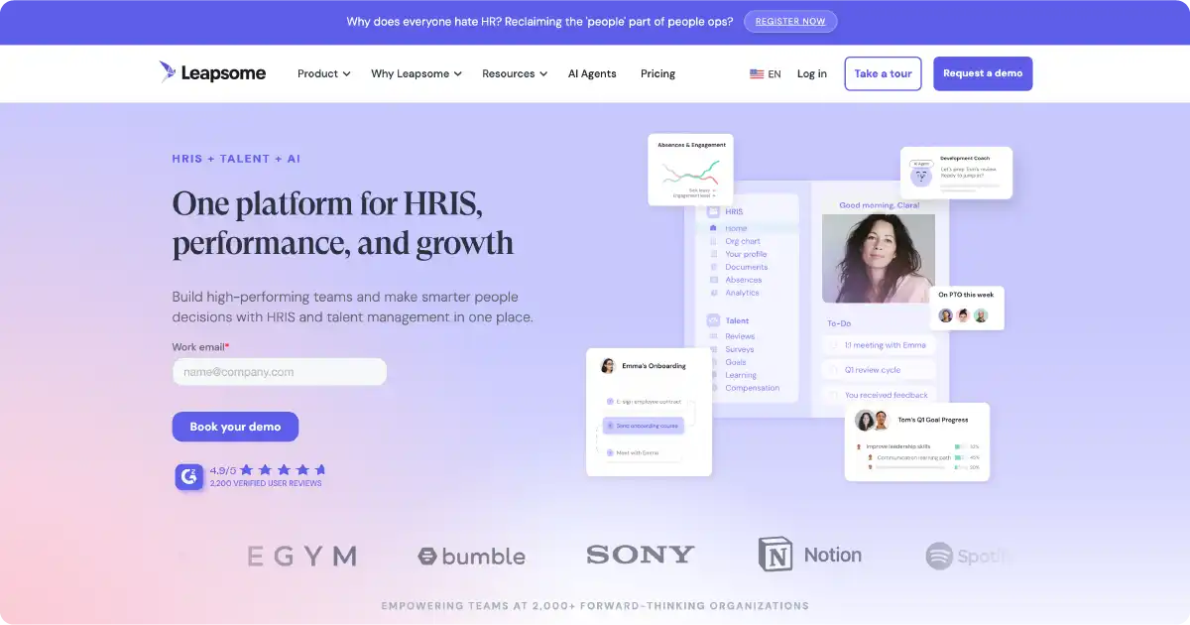Image resolution: width=1190 pixels, height=625 pixels.
Task: Select Your profile in the HRIS sidebar
Action: [x=746, y=254]
